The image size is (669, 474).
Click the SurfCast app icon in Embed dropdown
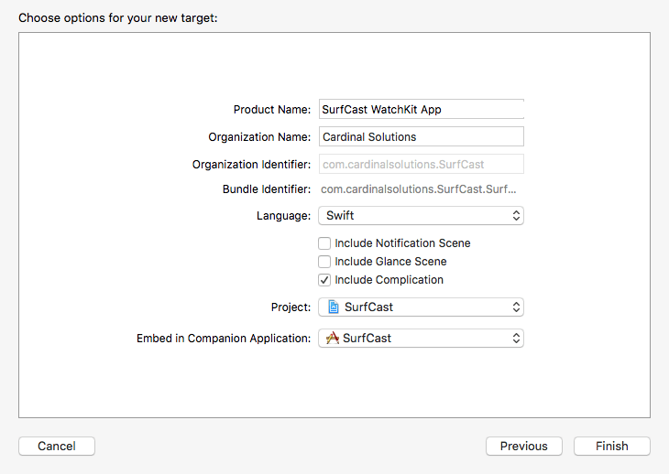333,338
